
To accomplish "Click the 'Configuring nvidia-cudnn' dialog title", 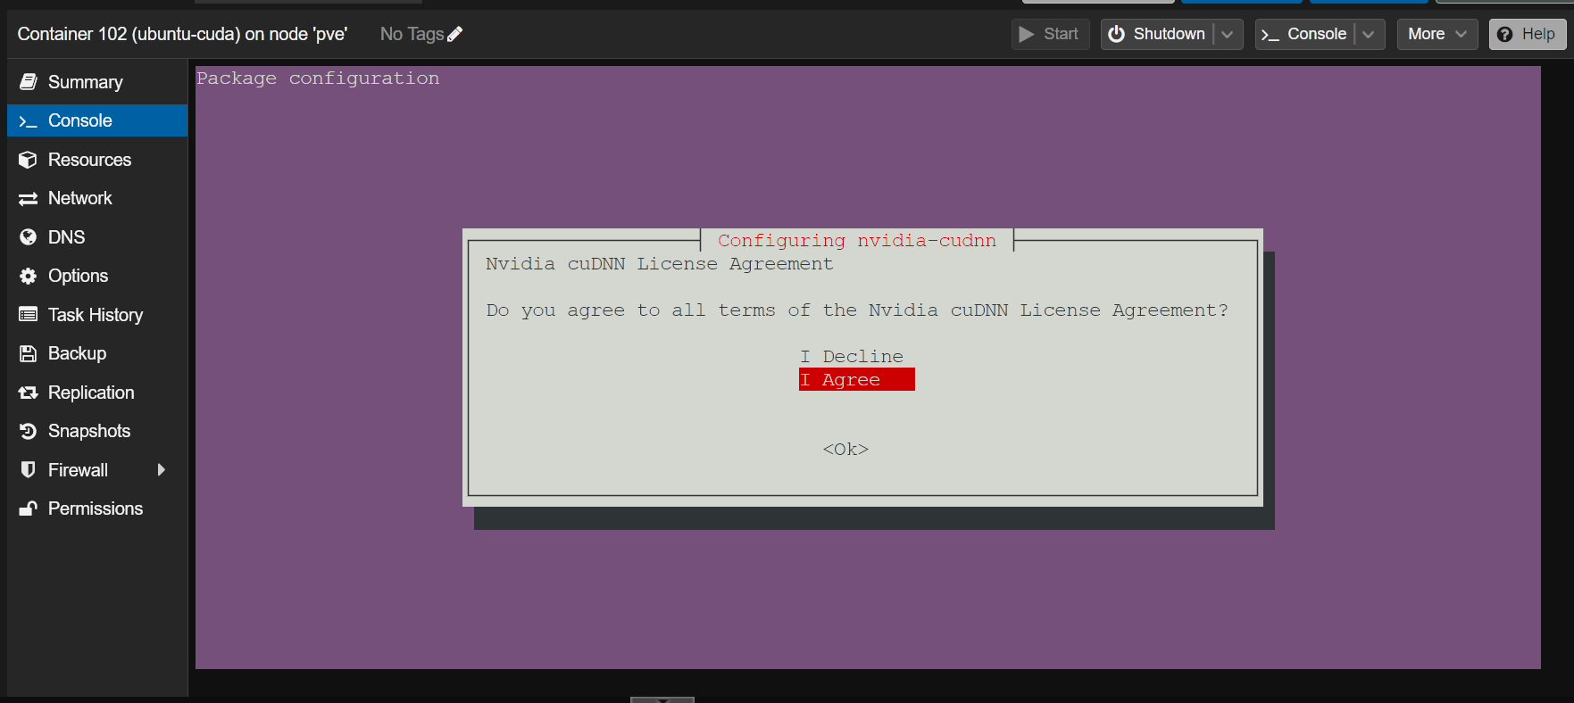I will tap(857, 241).
